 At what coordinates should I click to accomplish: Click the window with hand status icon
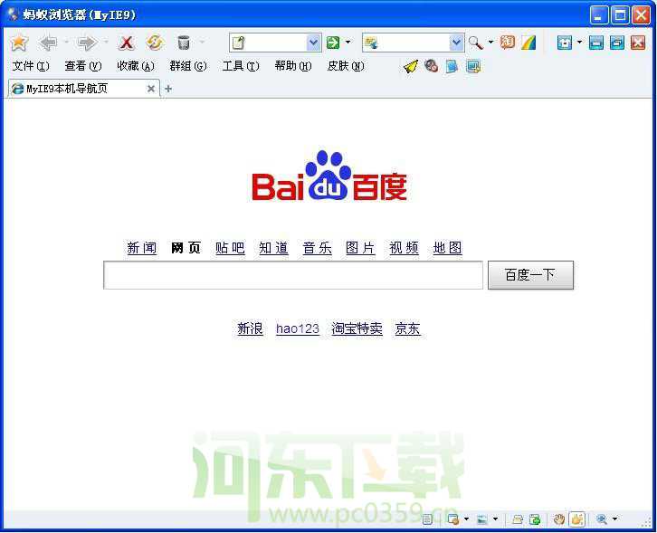pos(453,519)
